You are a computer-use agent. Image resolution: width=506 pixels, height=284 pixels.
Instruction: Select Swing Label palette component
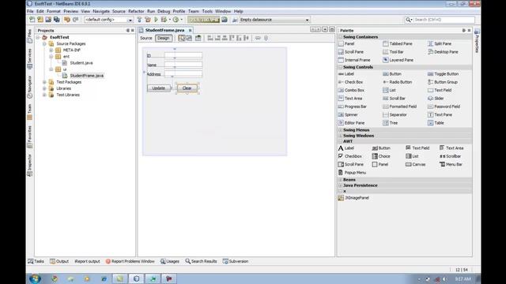[x=346, y=73]
